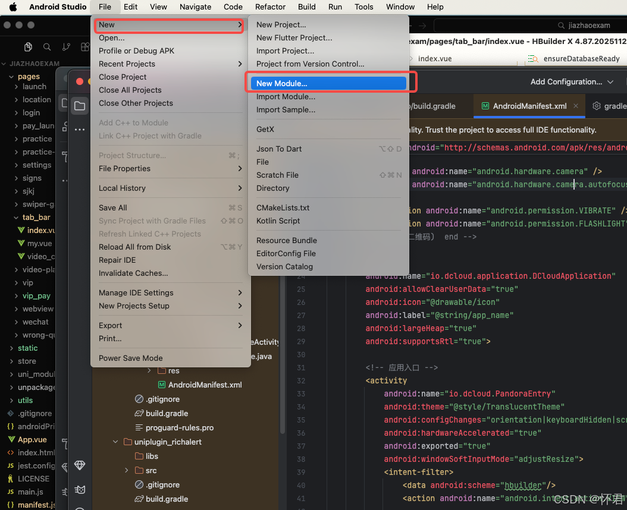Screen dimensions: 627x510
Task: Open the Refactor menu
Action: tap(270, 7)
